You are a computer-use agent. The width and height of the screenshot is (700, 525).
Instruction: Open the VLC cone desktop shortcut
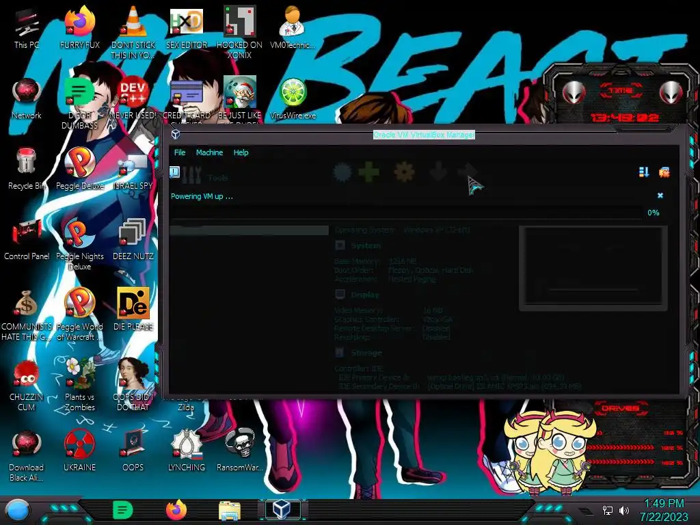tap(133, 32)
